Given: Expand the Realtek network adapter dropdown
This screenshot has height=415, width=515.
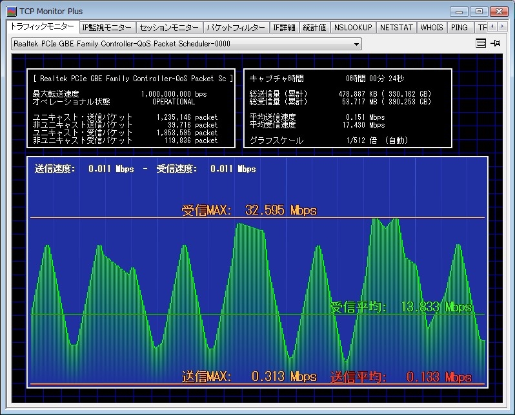Looking at the screenshot, I should 356,44.
